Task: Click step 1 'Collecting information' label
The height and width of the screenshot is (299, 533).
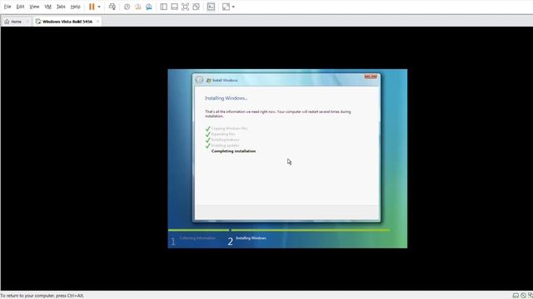Action: [x=197, y=238]
